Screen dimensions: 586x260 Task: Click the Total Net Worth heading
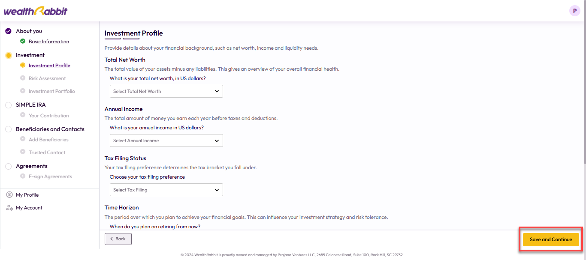[125, 60]
